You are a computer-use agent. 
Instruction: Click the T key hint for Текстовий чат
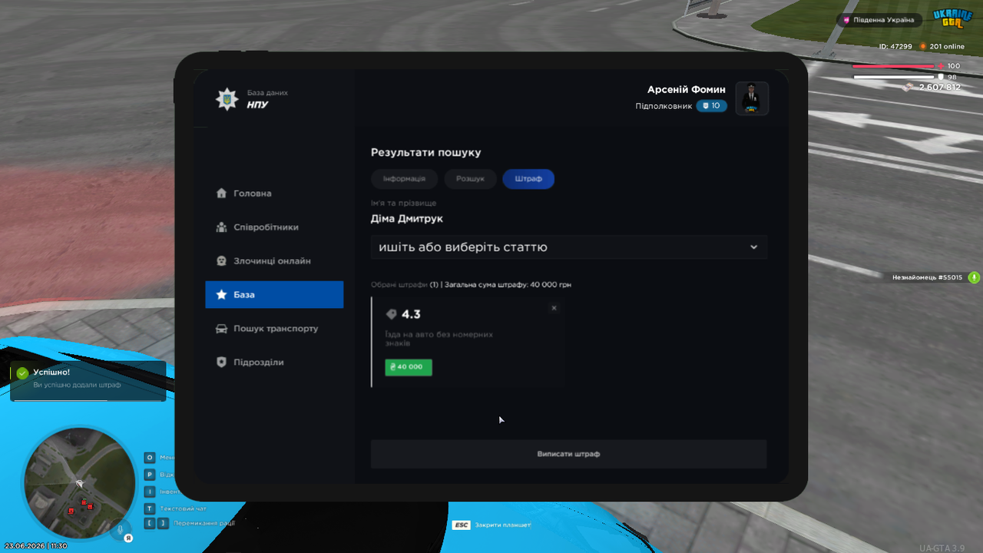(x=150, y=508)
